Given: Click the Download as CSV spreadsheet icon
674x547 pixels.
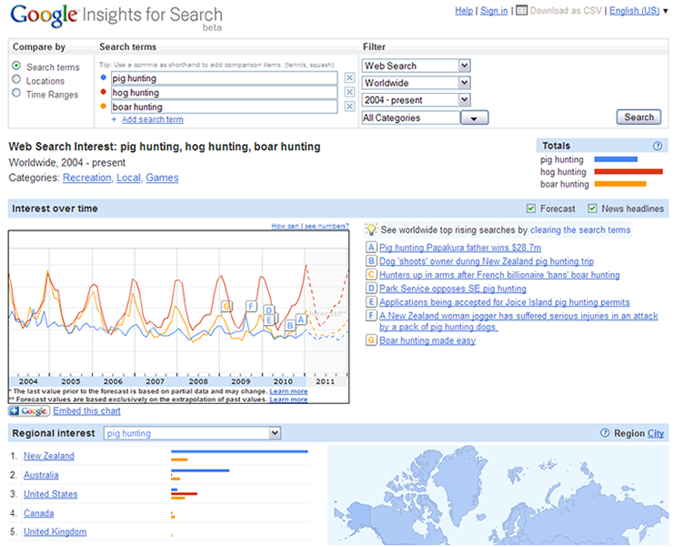Looking at the screenshot, I should click(521, 10).
